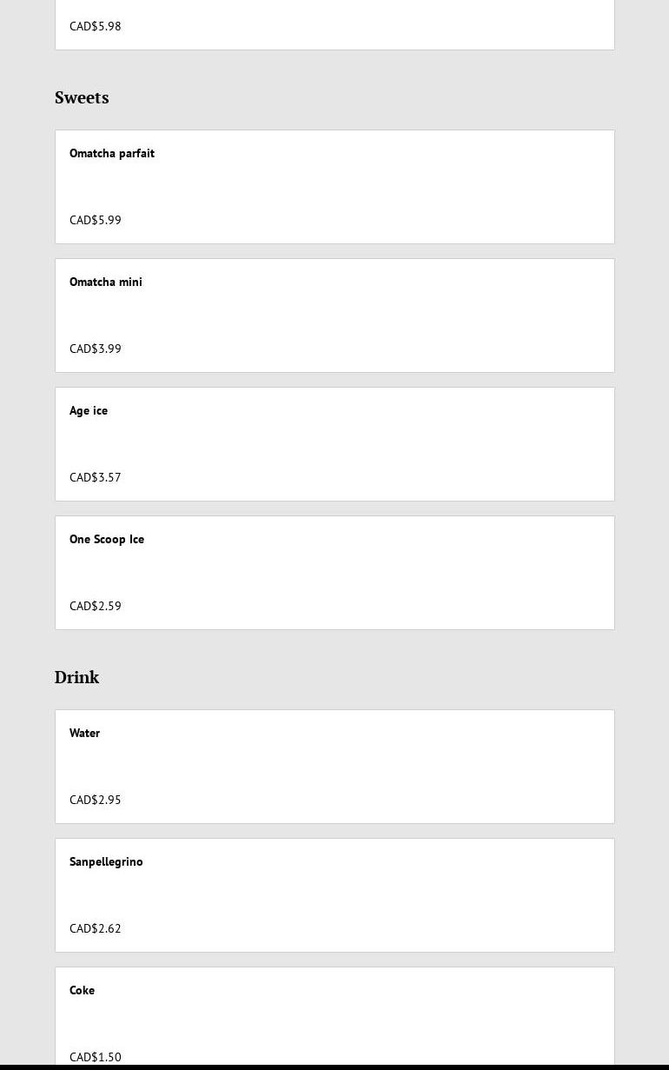669x1070 pixels.
Task: Click empty area inside Water card
Action: (x=391, y=767)
